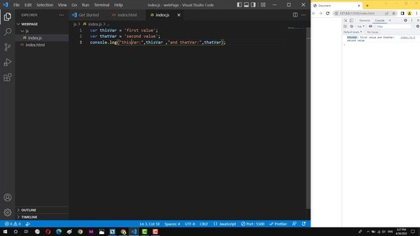Open editor more actions ellipsis
This screenshot has width=420, height=236.
303,15
